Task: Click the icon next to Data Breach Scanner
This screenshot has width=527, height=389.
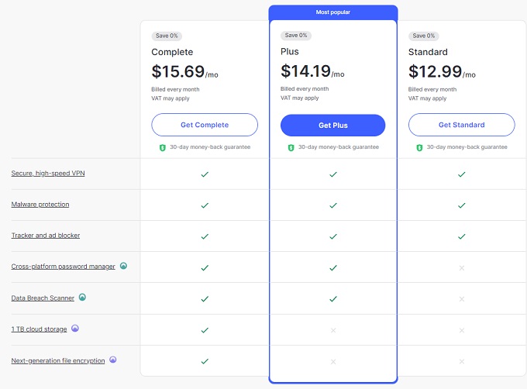Action: tap(82, 297)
